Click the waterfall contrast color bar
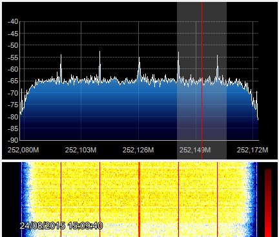The image size is (279, 237). pyautogui.click(x=268, y=203)
